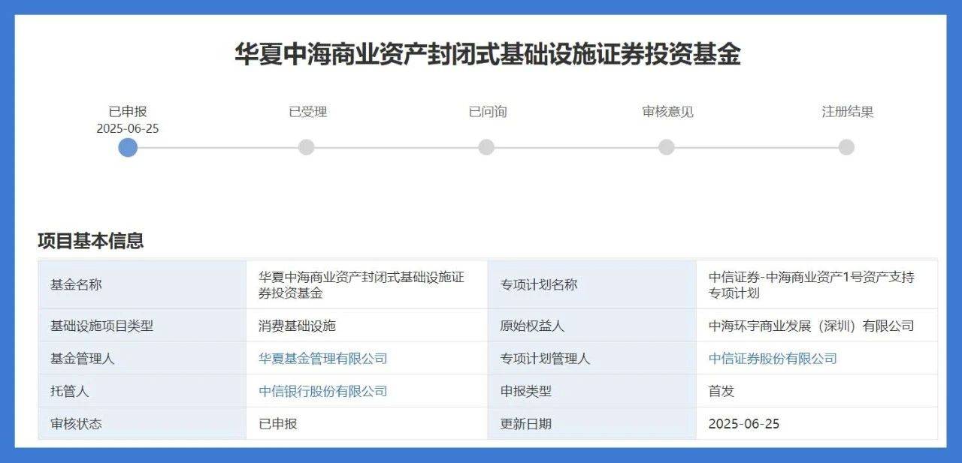Click the 基础设施项目类型 label cell
The height and width of the screenshot is (463, 962).
tap(142, 326)
